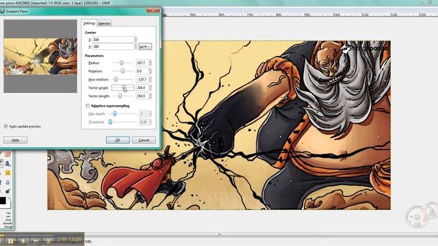
Task: Click the horizontal scrollbar below canvas
Action: [x=219, y=234]
